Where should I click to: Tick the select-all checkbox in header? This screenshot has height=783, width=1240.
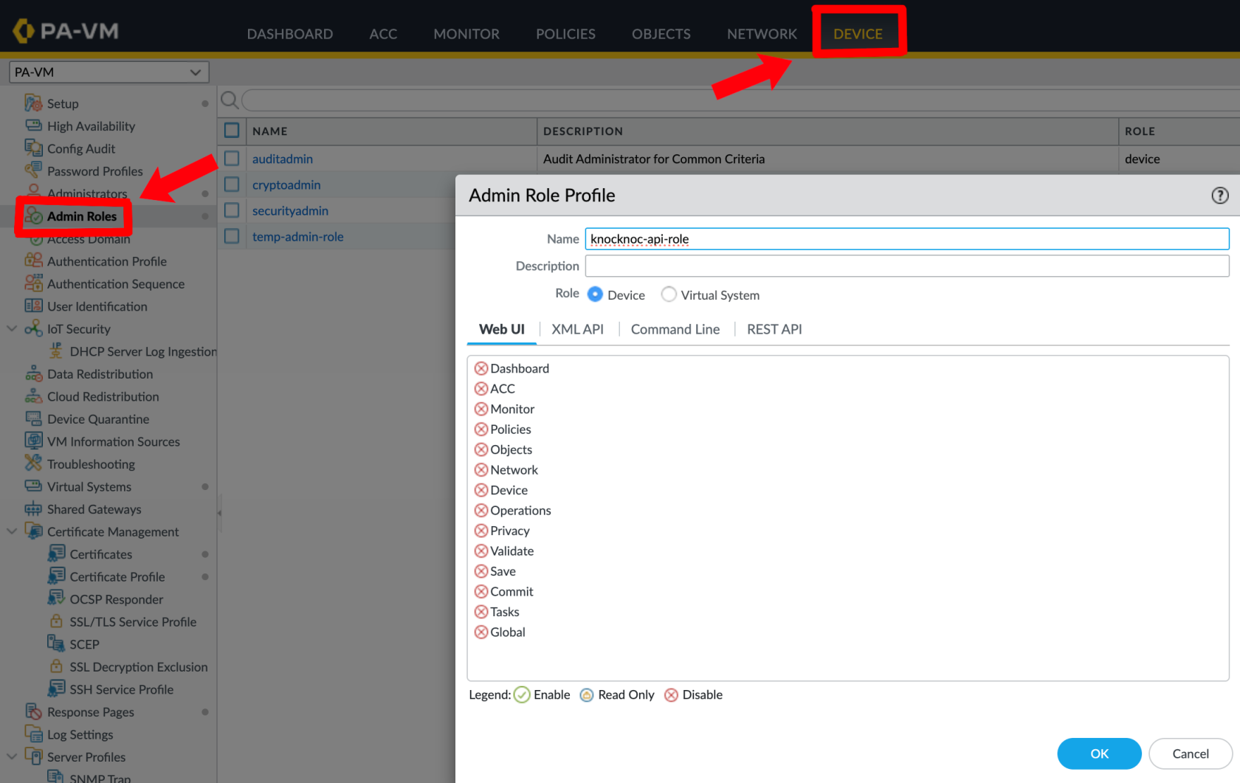click(x=232, y=131)
